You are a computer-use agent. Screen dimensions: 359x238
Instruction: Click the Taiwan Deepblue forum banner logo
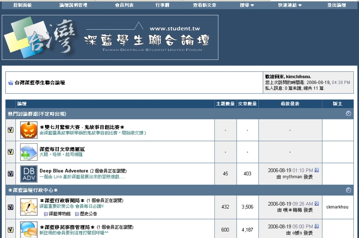[x=110, y=38]
